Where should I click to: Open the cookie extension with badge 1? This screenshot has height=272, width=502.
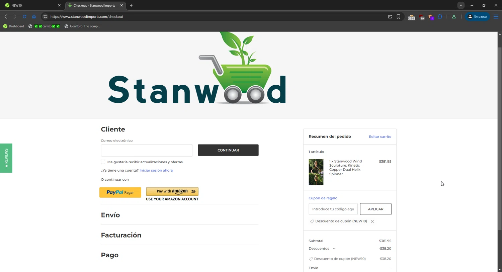(431, 17)
